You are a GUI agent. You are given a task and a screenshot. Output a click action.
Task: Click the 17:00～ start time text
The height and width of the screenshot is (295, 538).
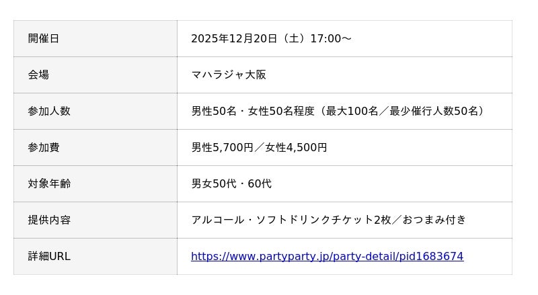point(330,38)
